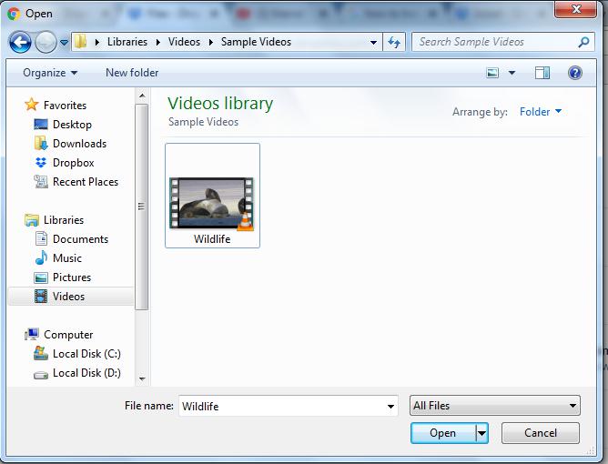Click the Back navigation arrow
The height and width of the screenshot is (464, 608).
pos(20,42)
